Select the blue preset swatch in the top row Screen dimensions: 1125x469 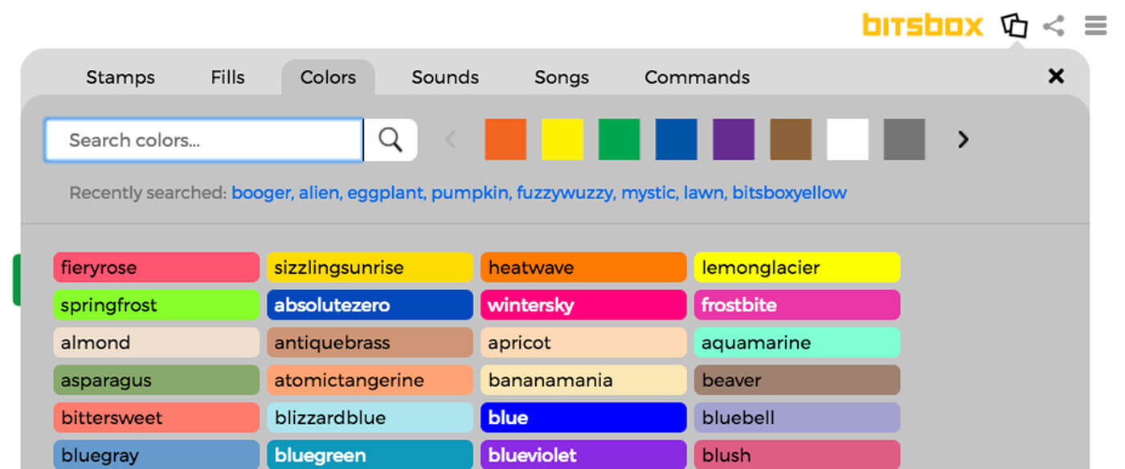pos(676,139)
